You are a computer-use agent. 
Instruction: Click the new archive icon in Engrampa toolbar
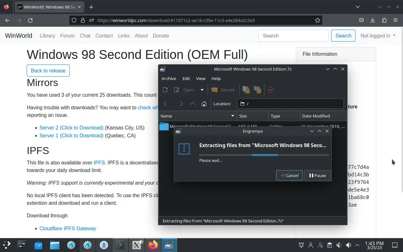(165, 90)
